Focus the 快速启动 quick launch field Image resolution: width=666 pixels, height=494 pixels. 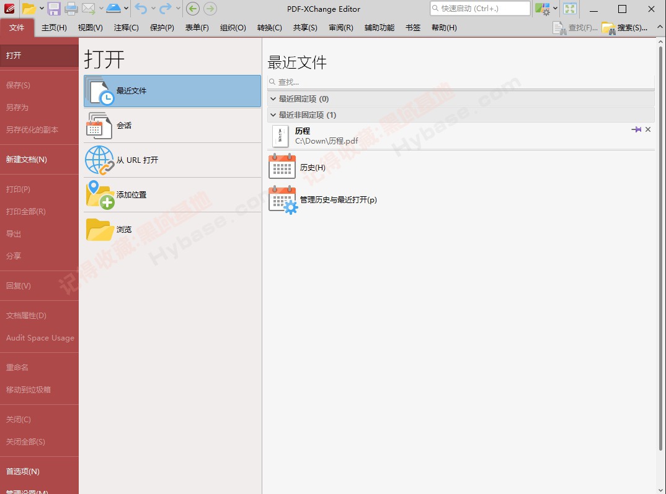480,9
